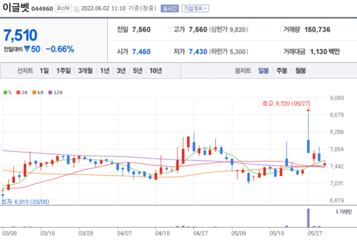Screen dimensions: 357x242
Task: Select the 3년 line chart tab
Action: (121, 71)
